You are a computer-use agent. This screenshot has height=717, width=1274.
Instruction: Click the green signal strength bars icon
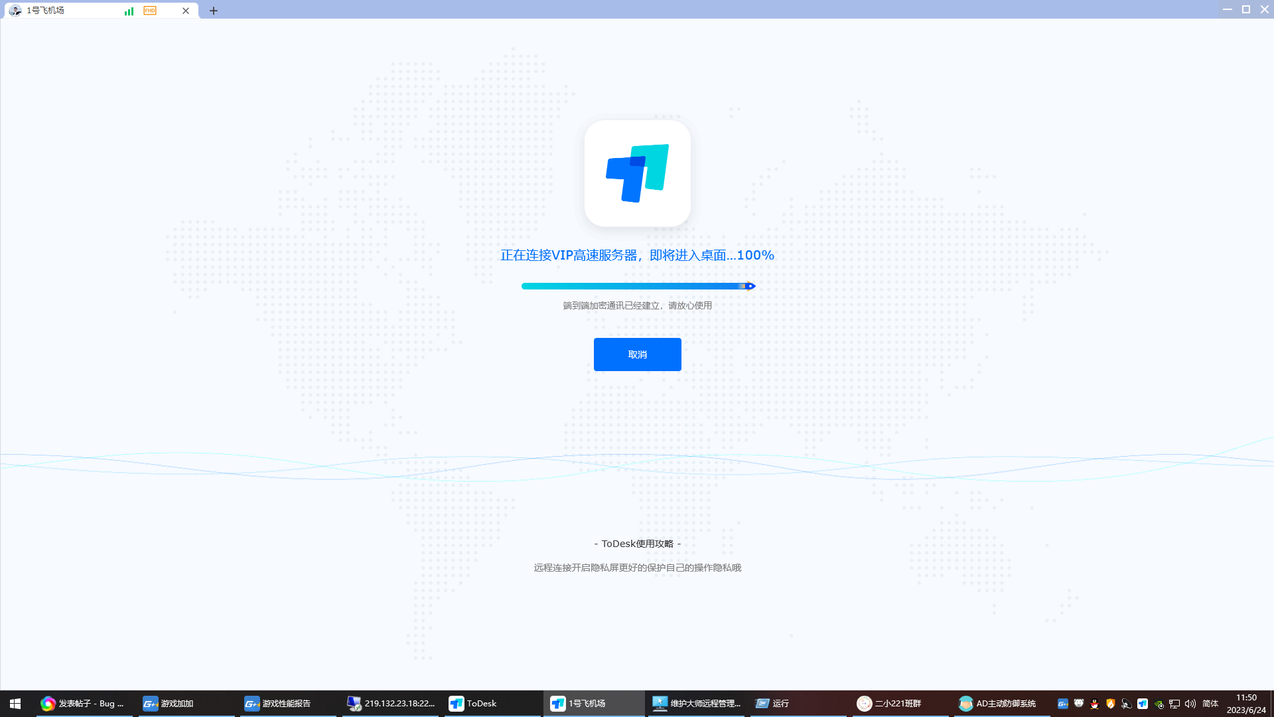click(x=129, y=11)
